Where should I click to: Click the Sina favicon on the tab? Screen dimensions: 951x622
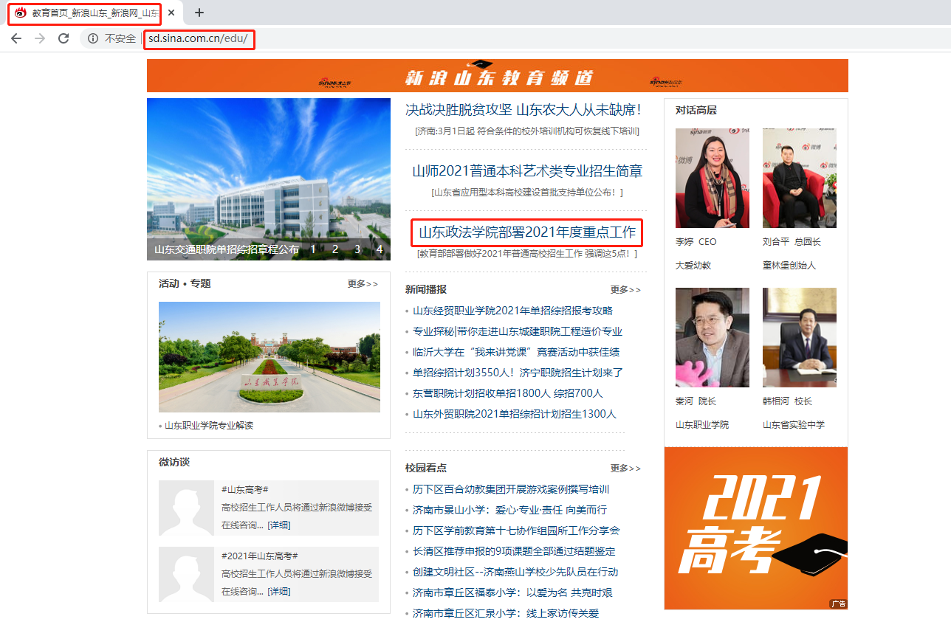click(21, 13)
